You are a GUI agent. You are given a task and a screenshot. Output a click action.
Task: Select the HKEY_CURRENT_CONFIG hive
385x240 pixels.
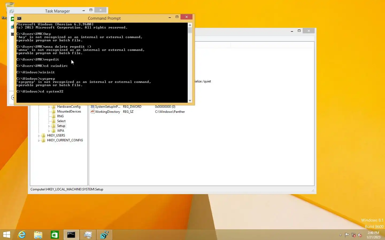pyautogui.click(x=65, y=140)
